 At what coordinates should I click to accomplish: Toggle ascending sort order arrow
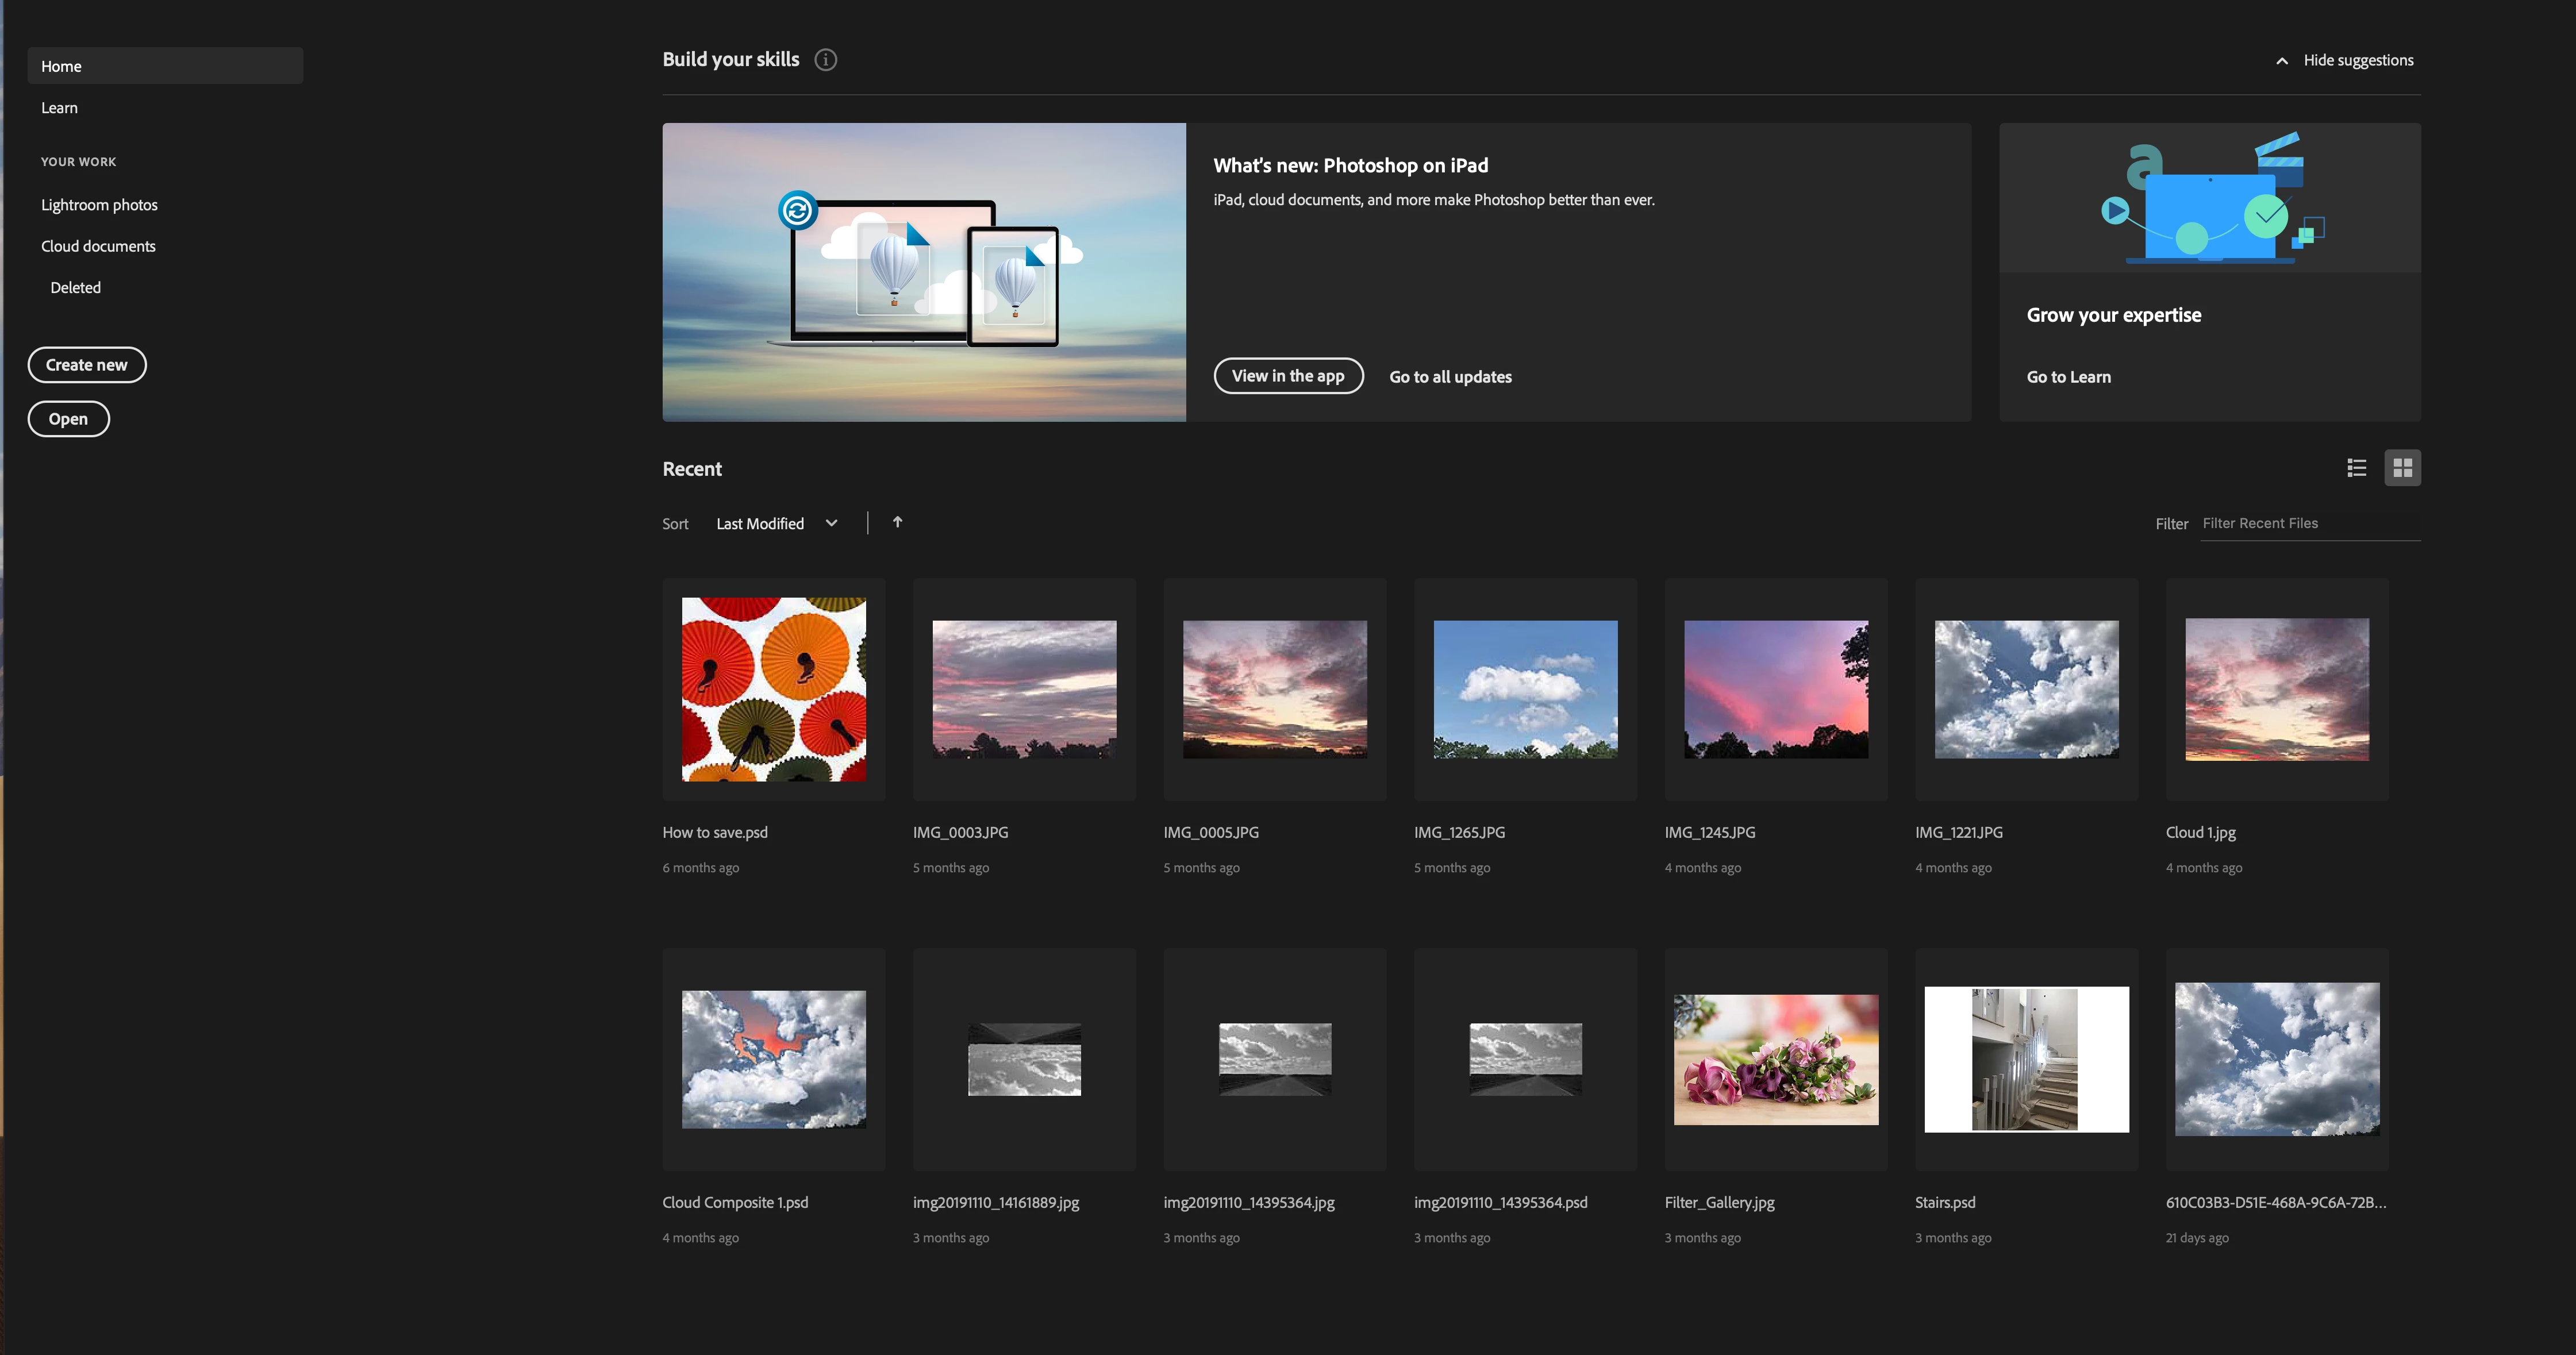897,522
